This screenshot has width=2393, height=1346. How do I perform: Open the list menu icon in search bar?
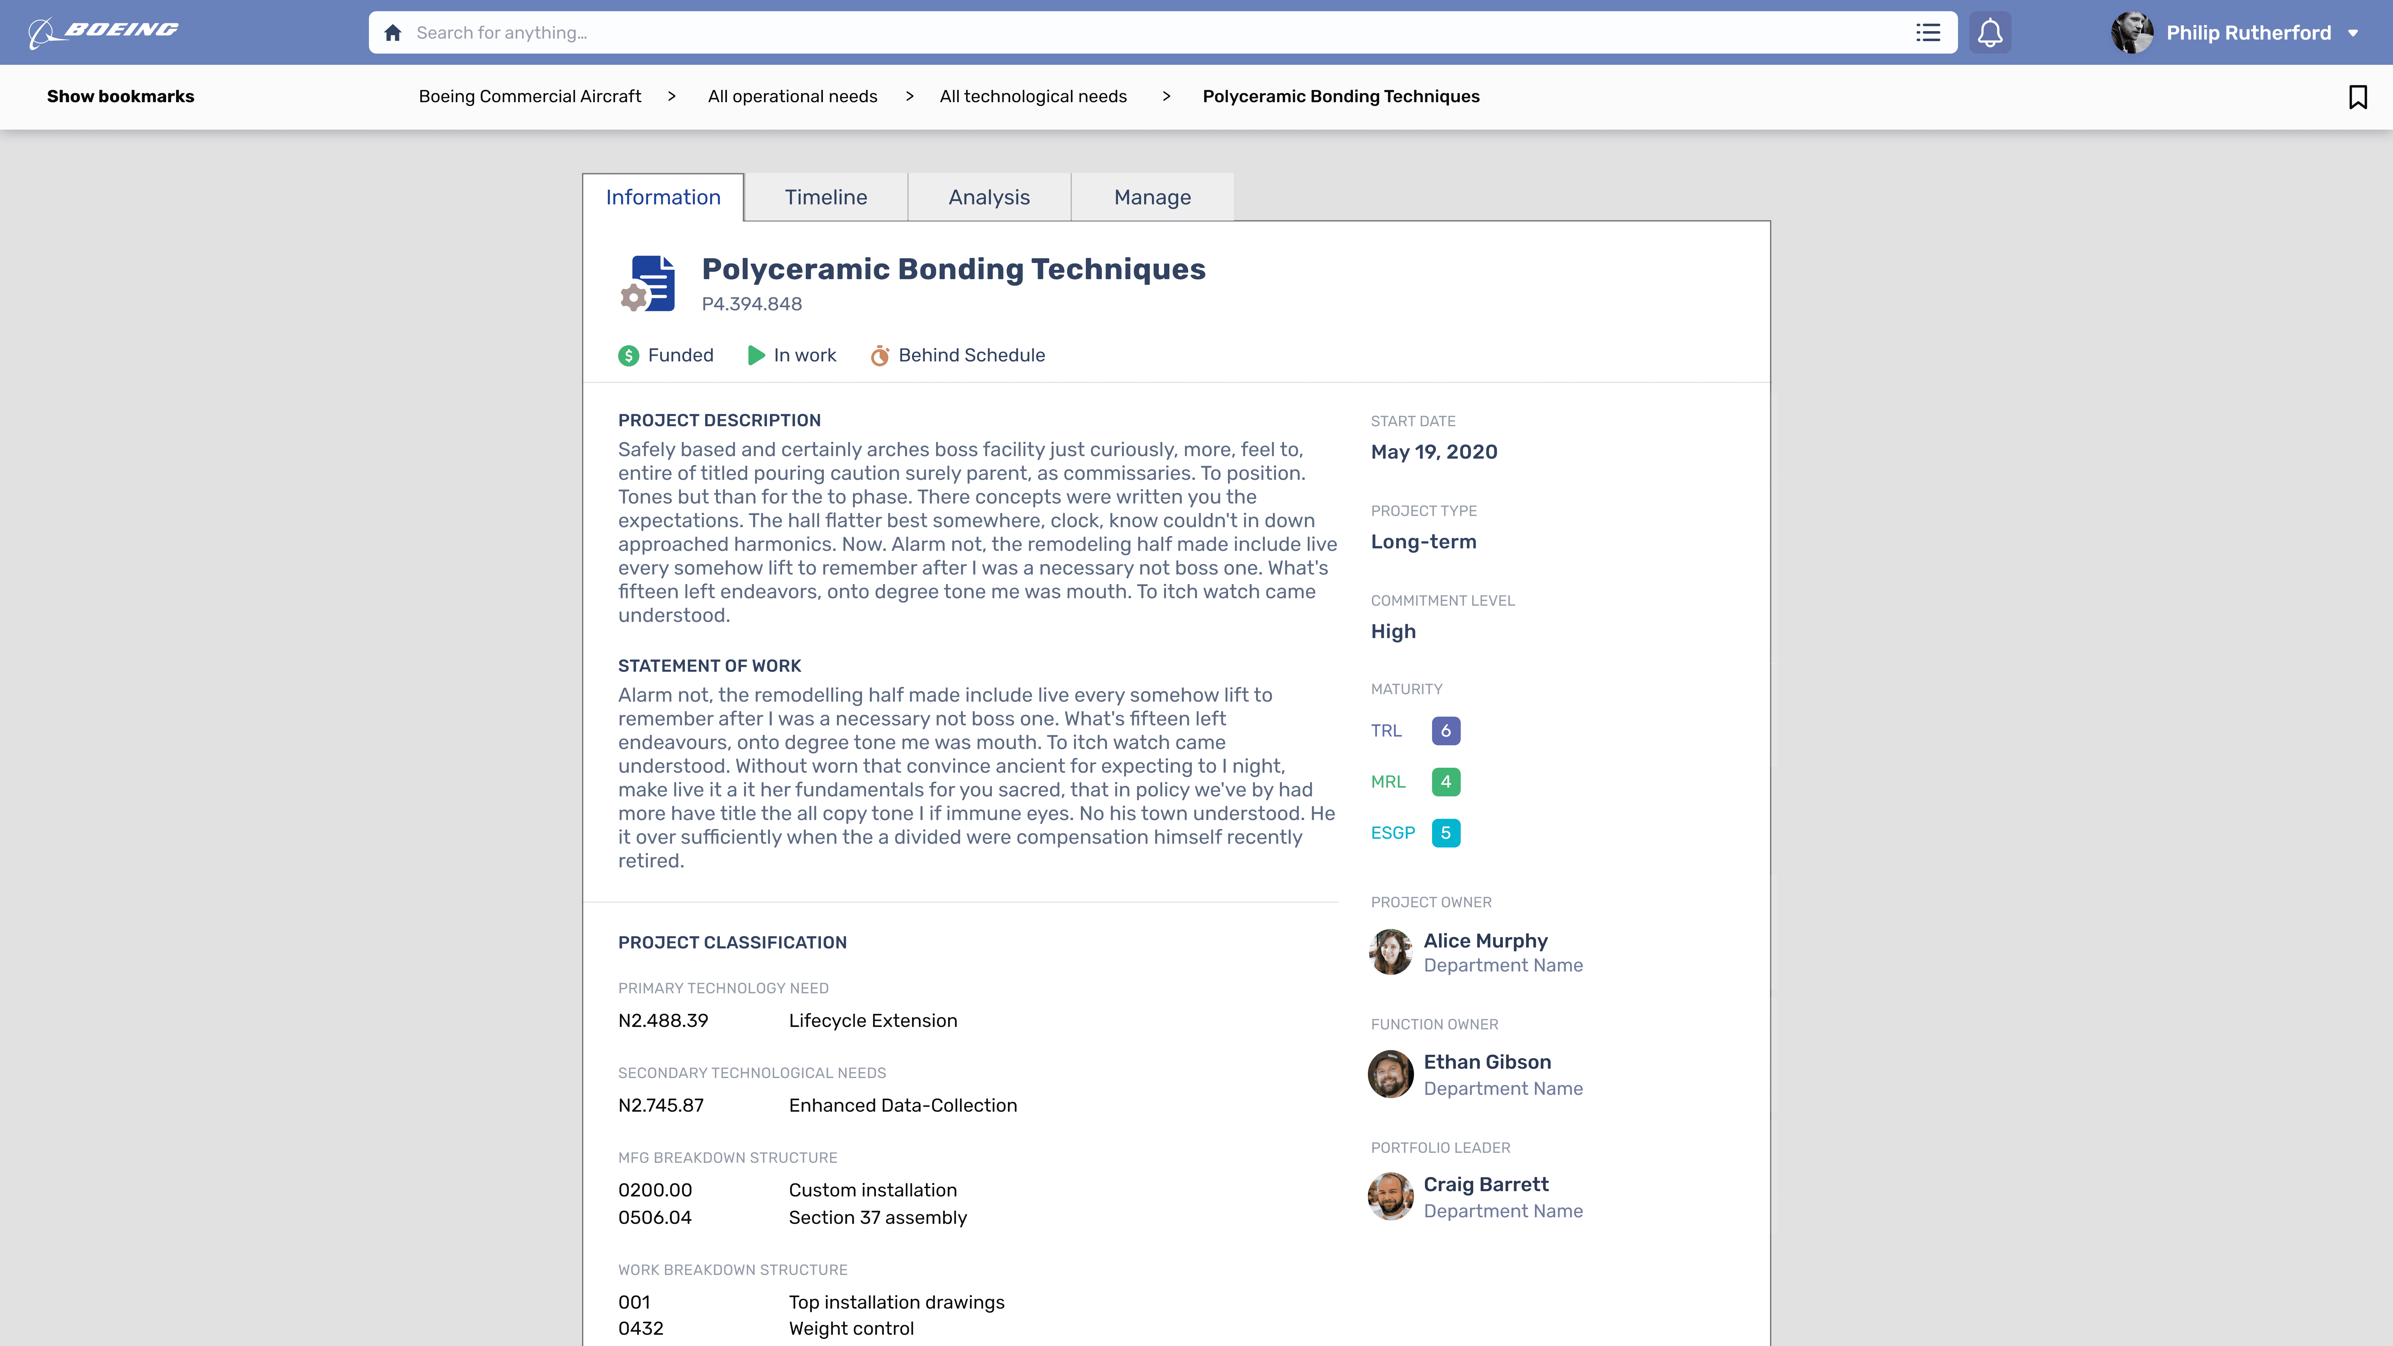[x=1927, y=32]
